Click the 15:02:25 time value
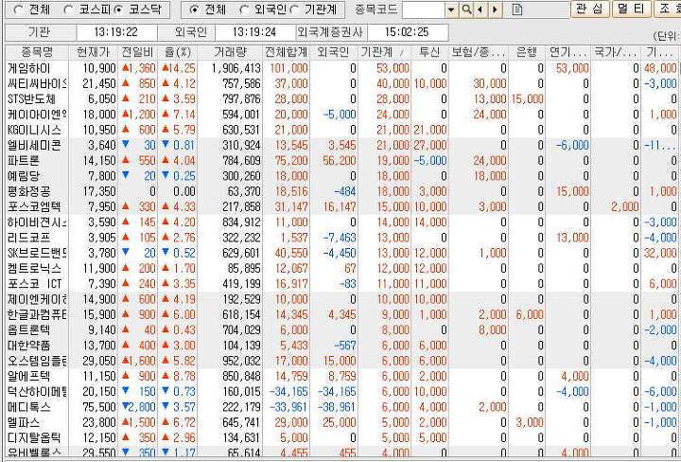 pyautogui.click(x=408, y=32)
